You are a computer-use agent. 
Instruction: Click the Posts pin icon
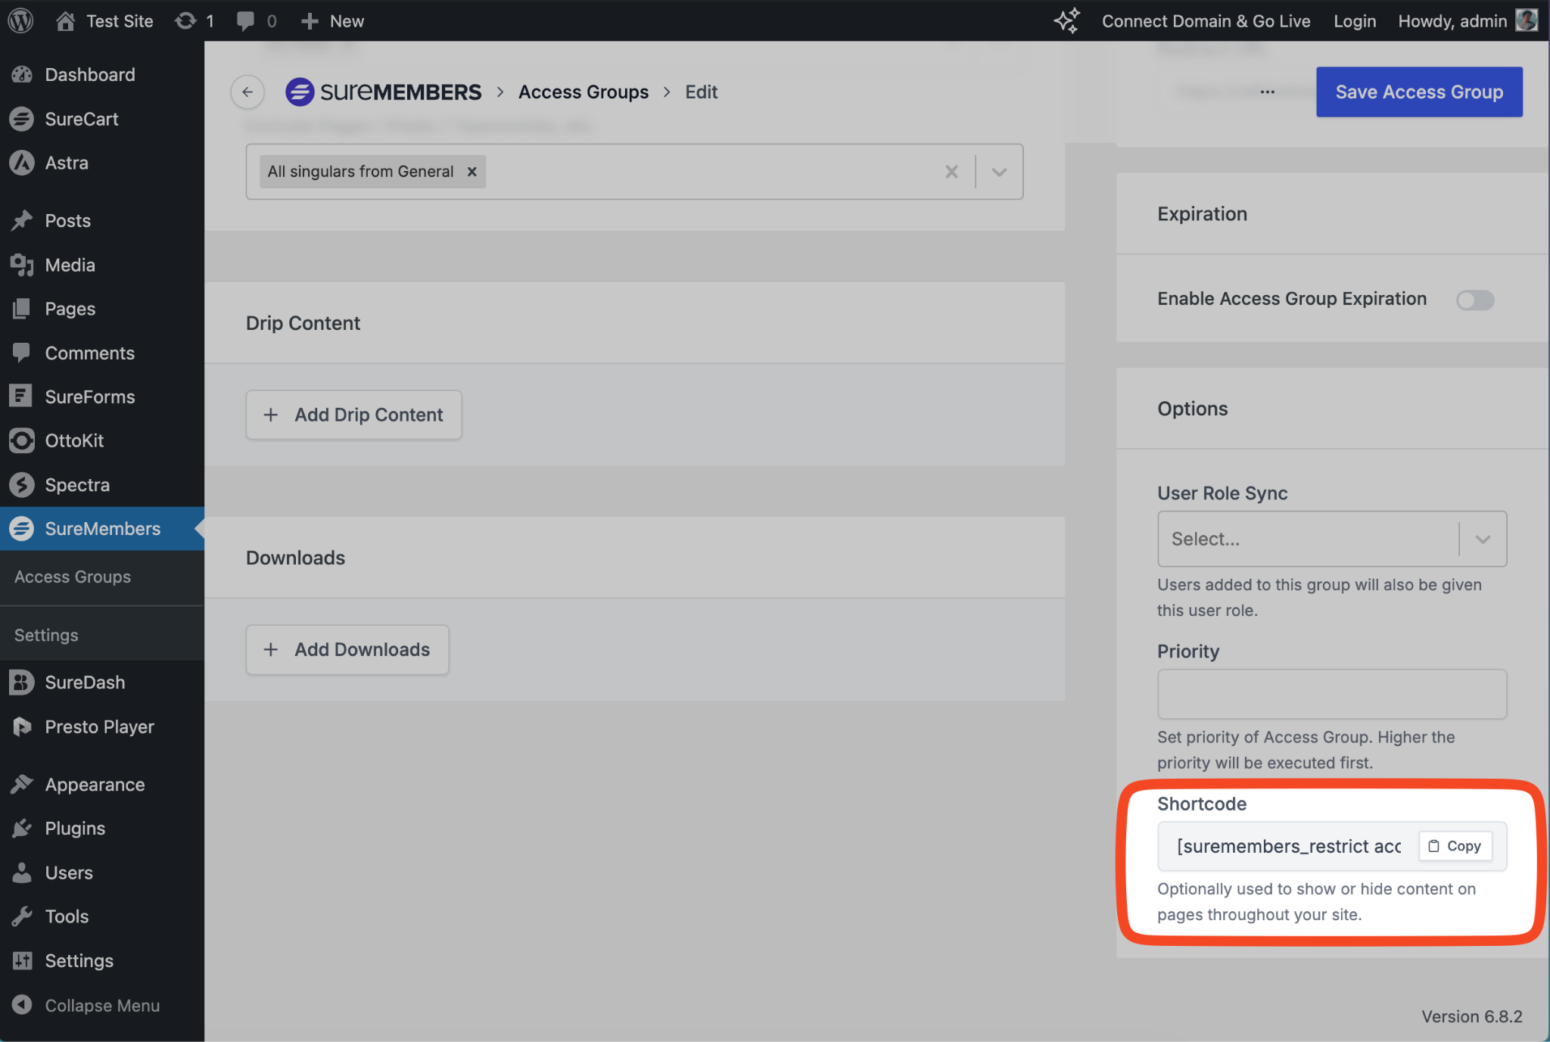pyautogui.click(x=22, y=220)
